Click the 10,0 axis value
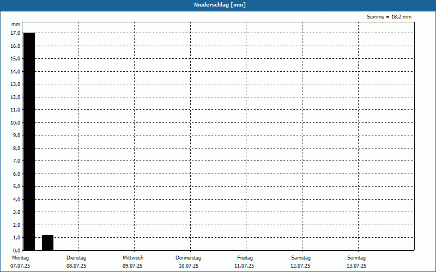Screen dimensions: 436x272 [15, 123]
